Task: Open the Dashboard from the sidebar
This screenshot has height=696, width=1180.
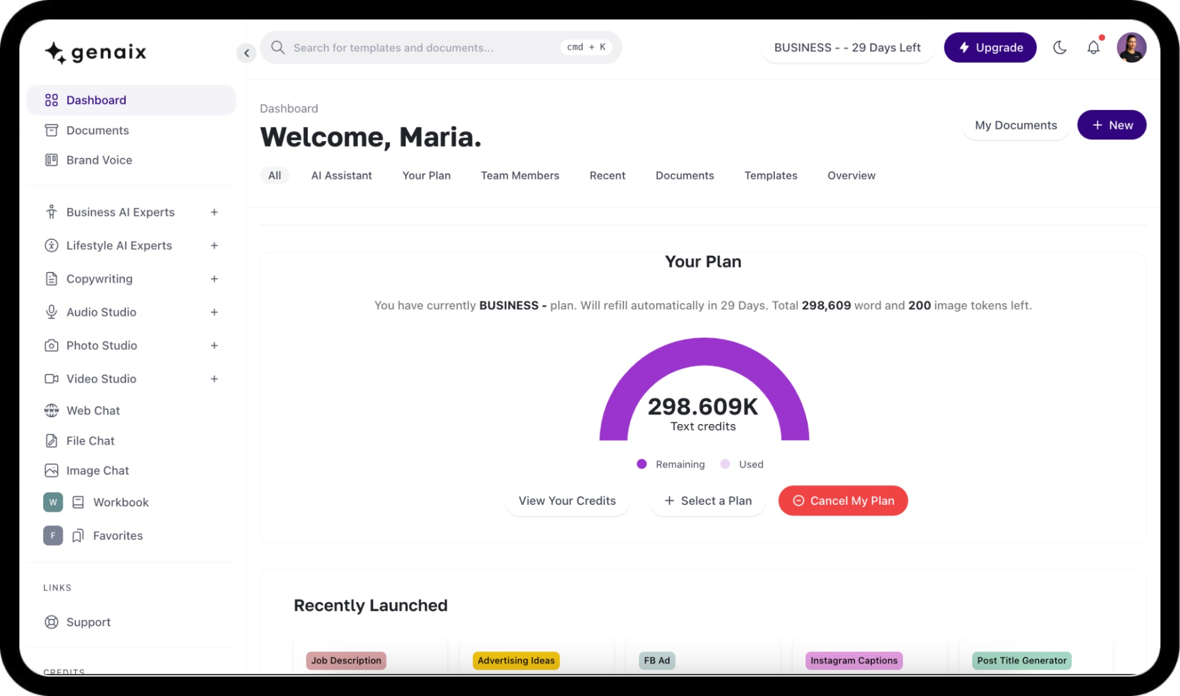Action: 96,100
